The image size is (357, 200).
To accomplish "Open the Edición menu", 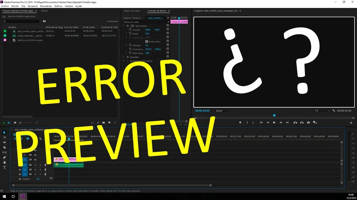I will [15, 6].
